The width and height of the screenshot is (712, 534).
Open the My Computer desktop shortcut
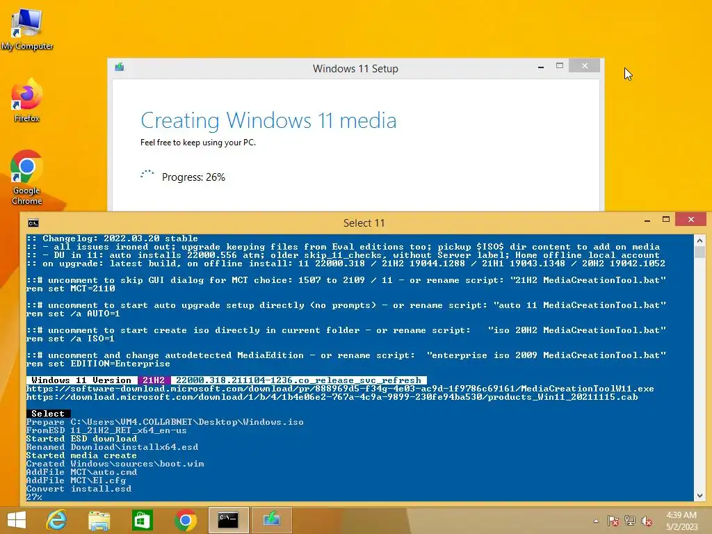27,29
